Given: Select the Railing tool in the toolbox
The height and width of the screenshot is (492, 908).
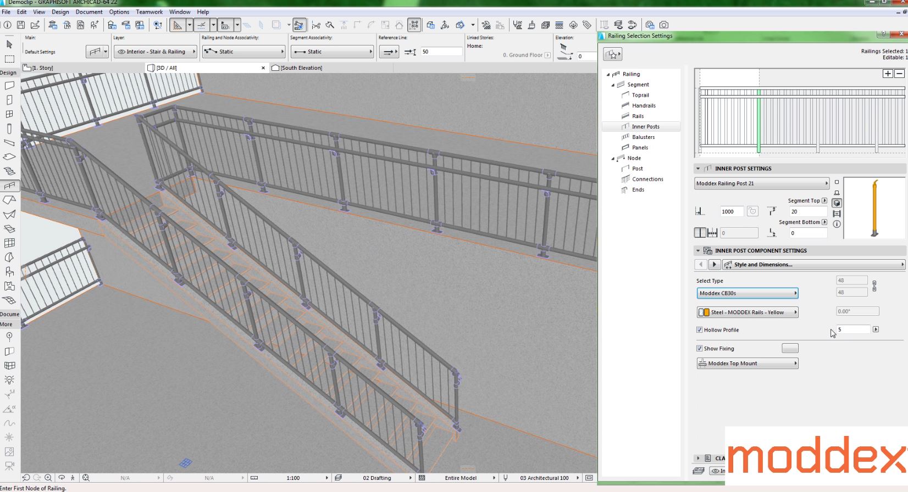Looking at the screenshot, I should [9, 186].
